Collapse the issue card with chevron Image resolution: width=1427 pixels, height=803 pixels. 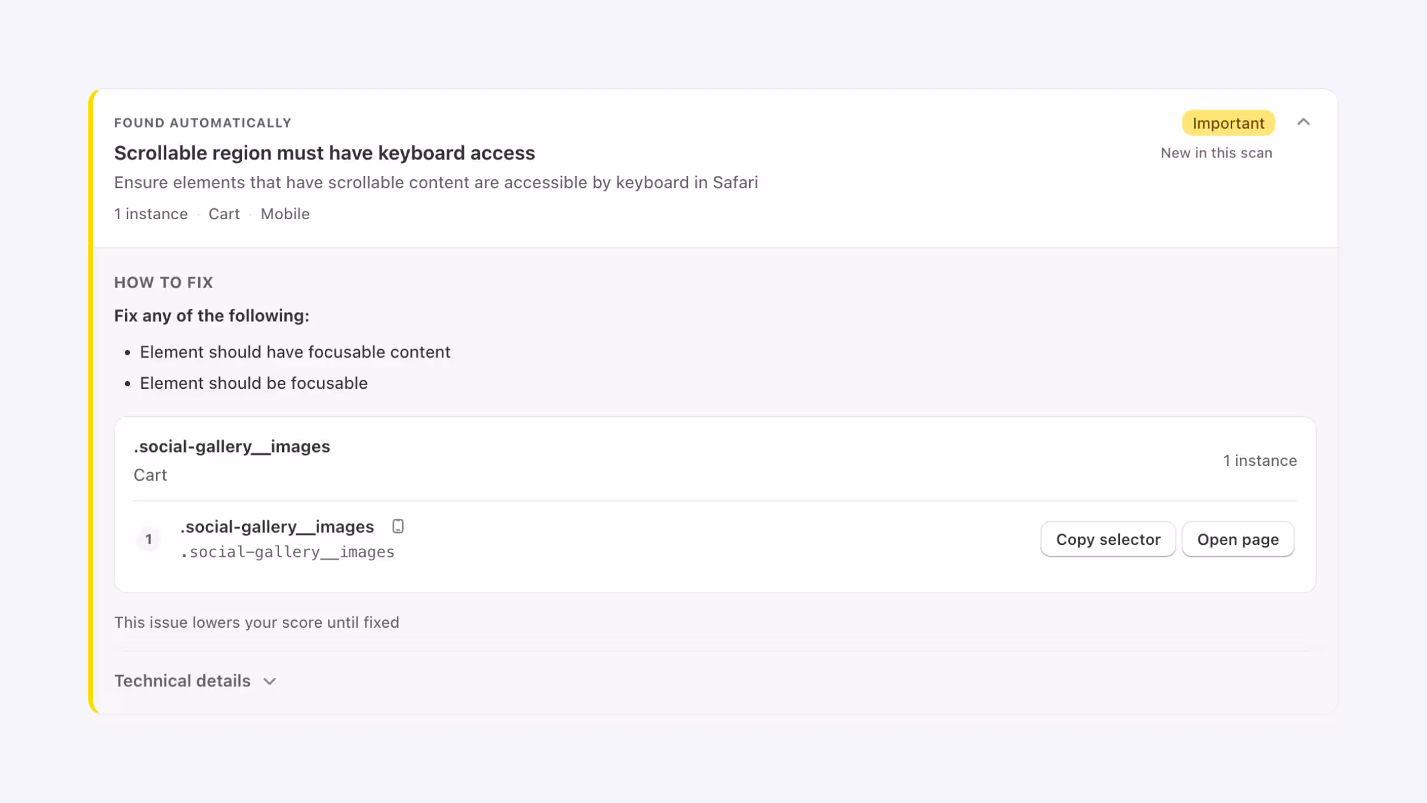(1303, 122)
